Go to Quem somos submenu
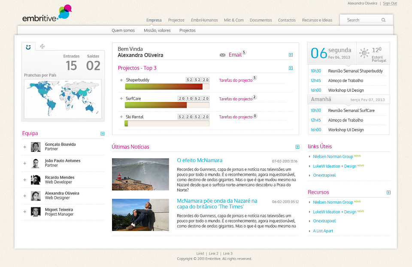 (123, 30)
